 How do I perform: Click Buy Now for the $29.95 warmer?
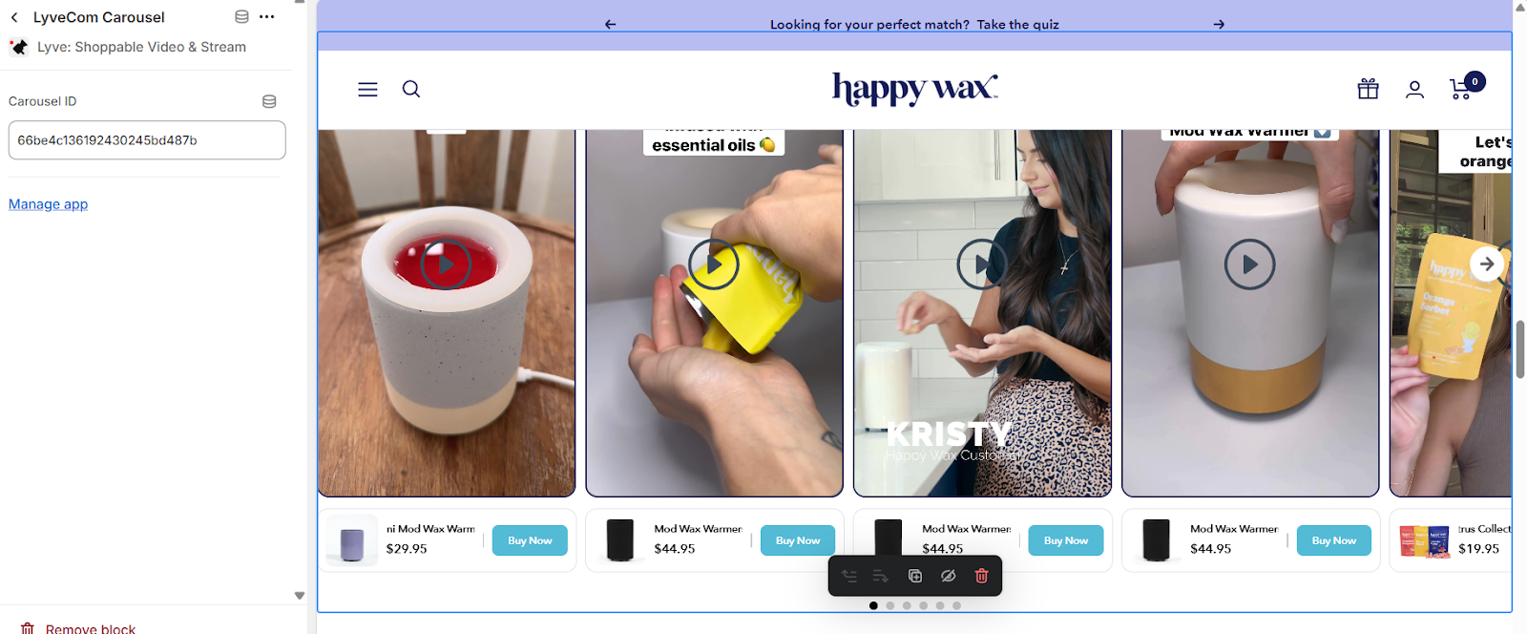coord(530,540)
